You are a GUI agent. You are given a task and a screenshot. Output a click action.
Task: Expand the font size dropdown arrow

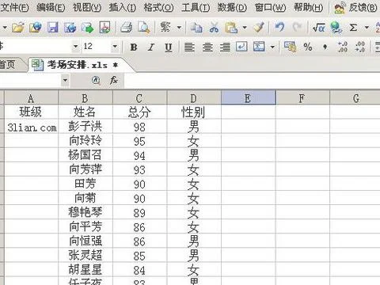[115, 47]
